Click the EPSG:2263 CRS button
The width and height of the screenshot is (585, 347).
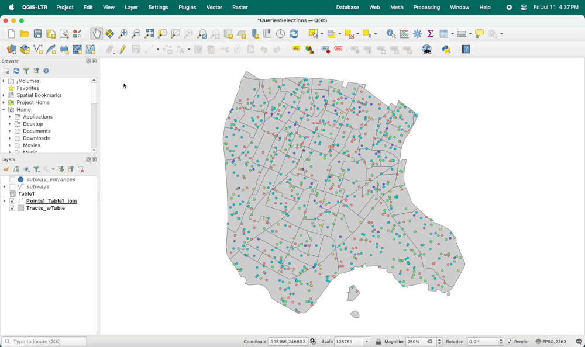pyautogui.click(x=550, y=341)
